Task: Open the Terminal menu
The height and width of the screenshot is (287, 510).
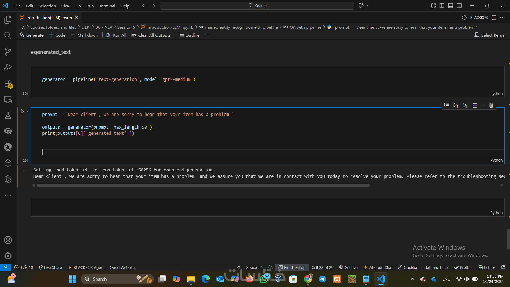Action: coord(107,6)
